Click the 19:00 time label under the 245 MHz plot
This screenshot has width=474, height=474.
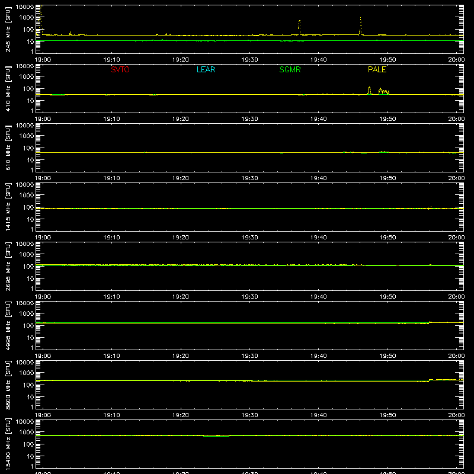[x=43, y=60]
